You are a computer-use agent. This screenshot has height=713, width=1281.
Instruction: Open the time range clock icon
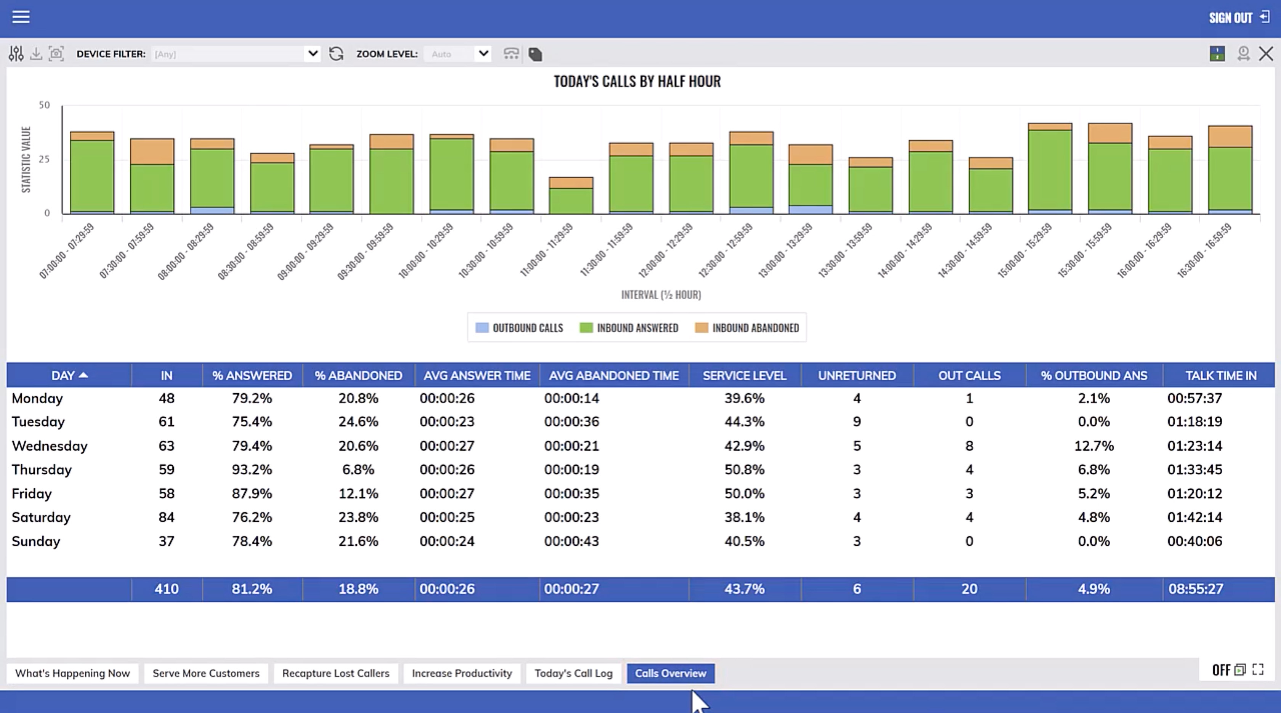(x=1243, y=54)
